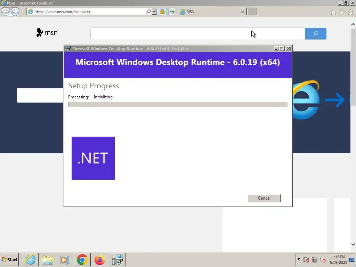Click the page scrollbar up arrow
This screenshot has width=356, height=267.
pyautogui.click(x=353, y=24)
